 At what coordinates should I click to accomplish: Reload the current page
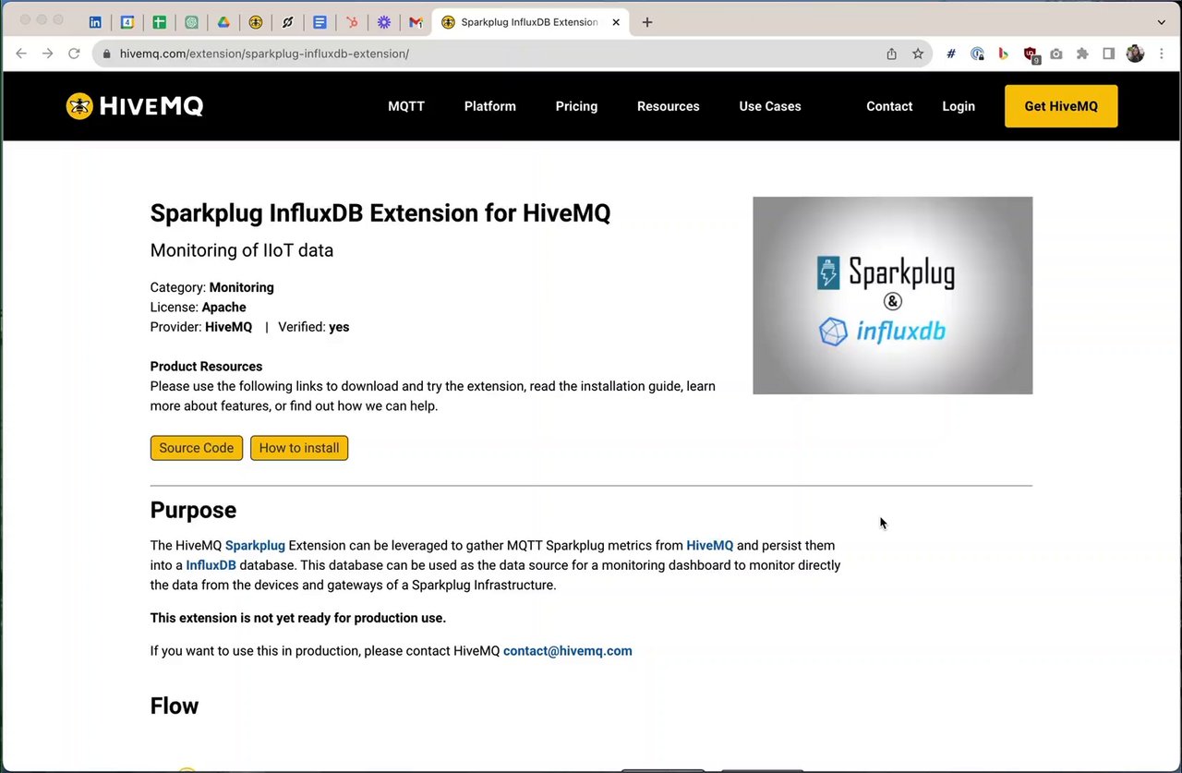pyautogui.click(x=74, y=54)
